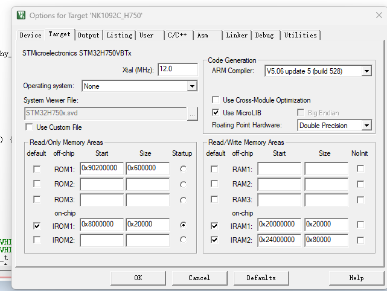This screenshot has height=291, width=387.
Task: Check the RAM1 default checkbox
Action: [214, 169]
